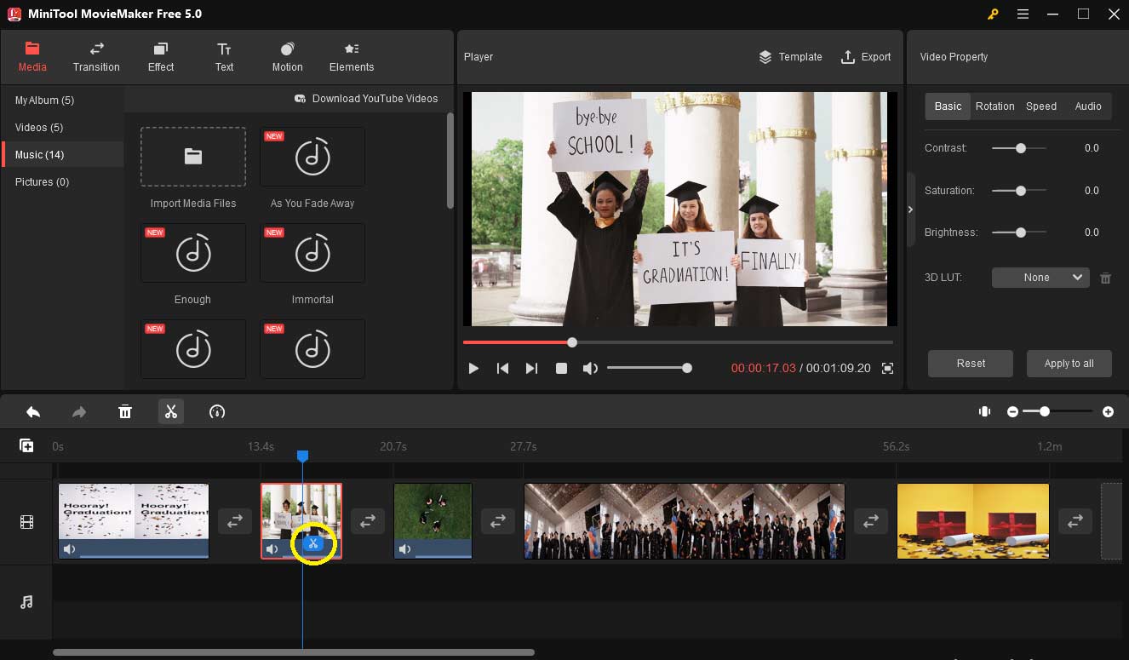The height and width of the screenshot is (660, 1129).
Task: Open the 3D LUT dropdown
Action: (x=1040, y=277)
